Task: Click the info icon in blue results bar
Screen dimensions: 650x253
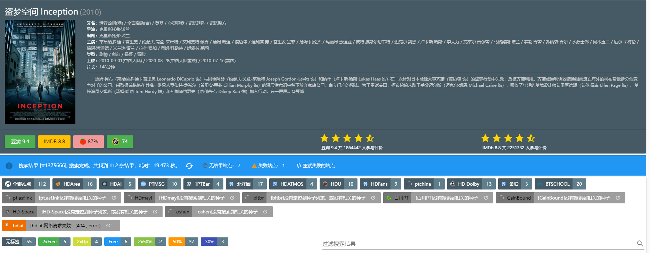Action: coord(9,166)
